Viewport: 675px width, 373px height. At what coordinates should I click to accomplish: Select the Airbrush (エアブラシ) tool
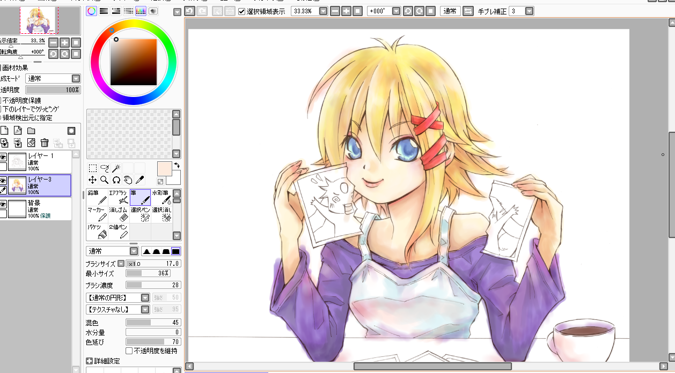point(119,197)
